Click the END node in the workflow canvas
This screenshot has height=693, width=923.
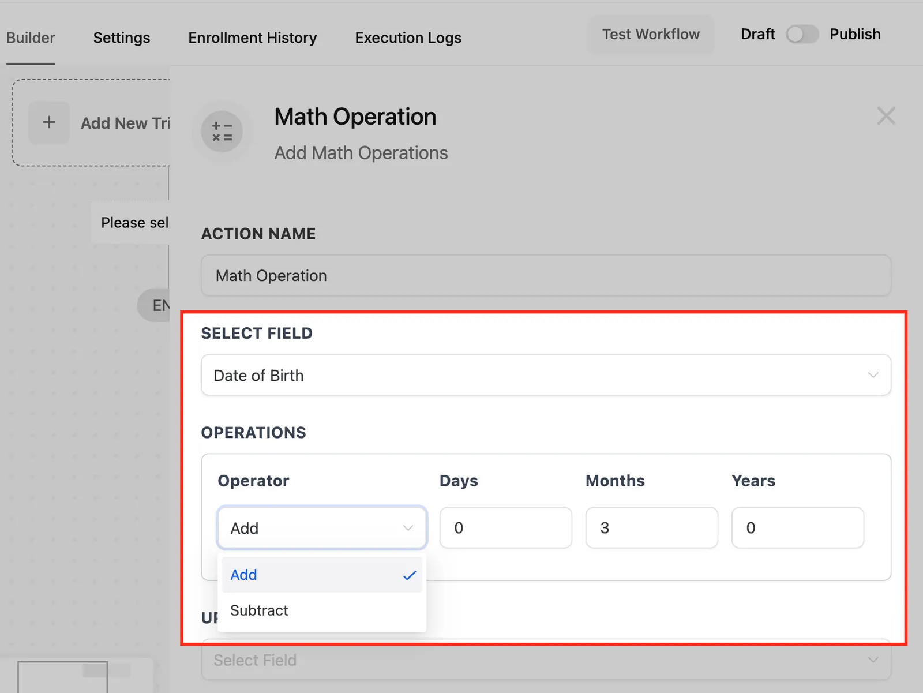[154, 305]
